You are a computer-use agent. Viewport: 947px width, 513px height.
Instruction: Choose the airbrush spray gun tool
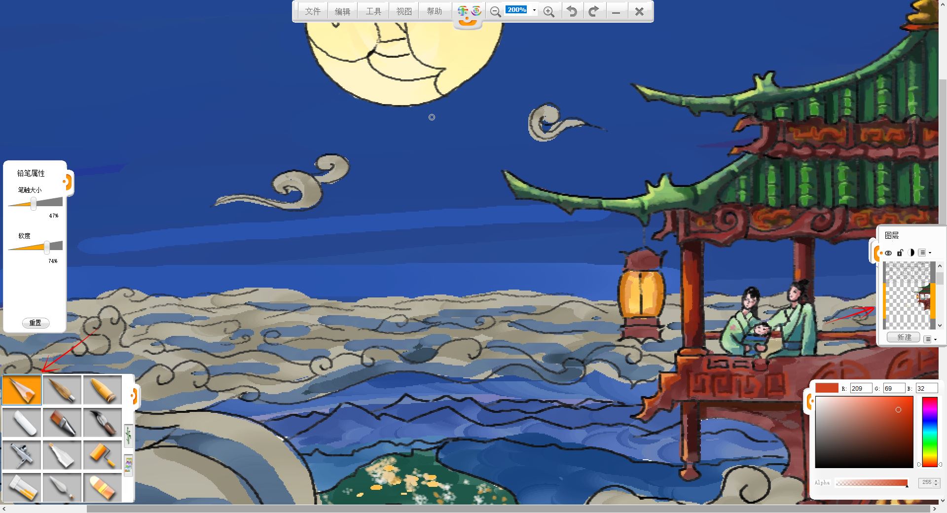point(22,455)
